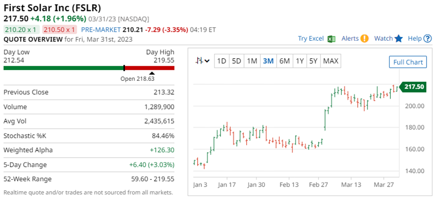Image resolution: width=435 pixels, height=199 pixels.
Task: Click the 5-Day Change value +6.40 (+3.03%)
Action: pos(152,165)
